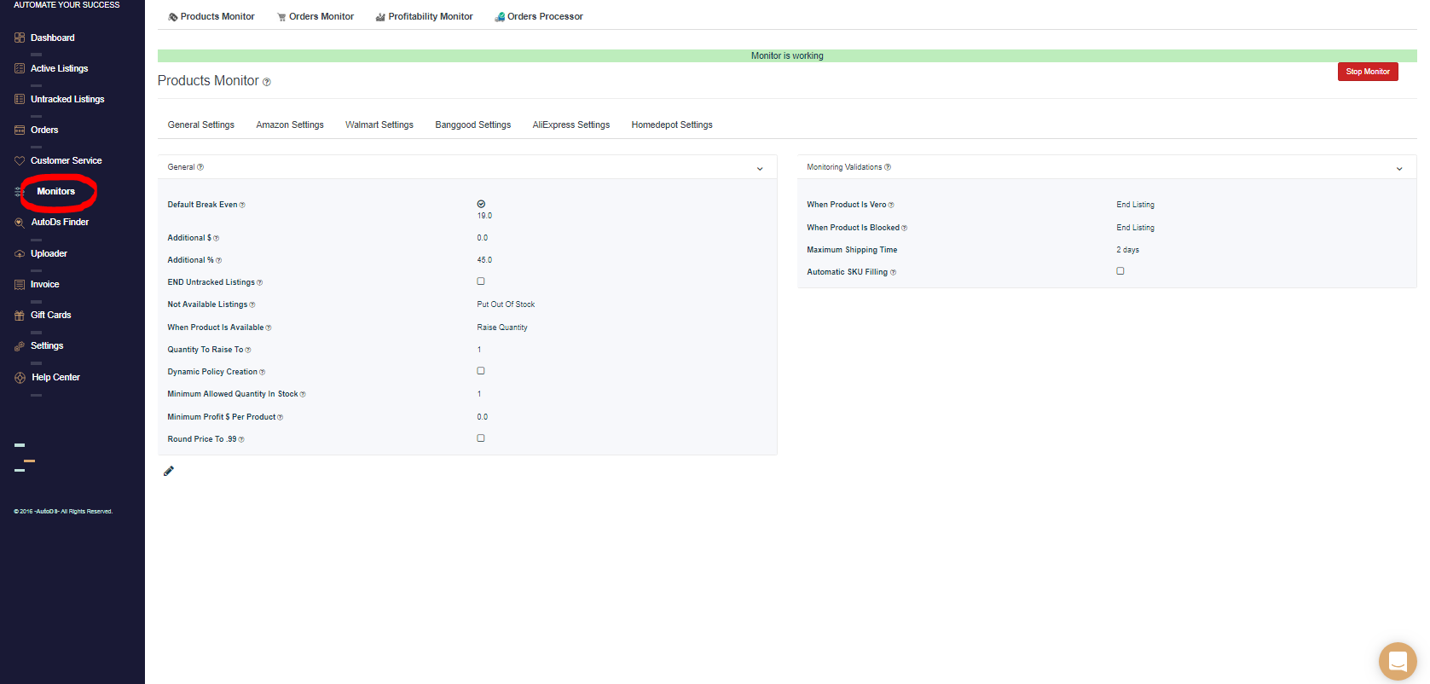Show help for Additional %
The height and width of the screenshot is (684, 1430).
[x=218, y=260]
